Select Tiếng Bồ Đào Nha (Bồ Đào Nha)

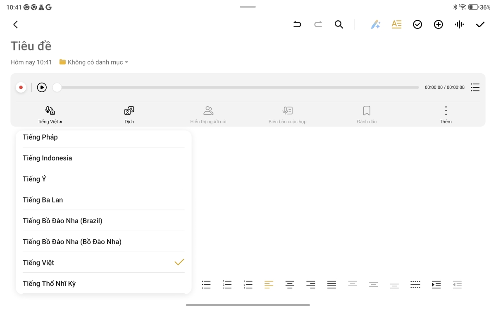(103, 242)
